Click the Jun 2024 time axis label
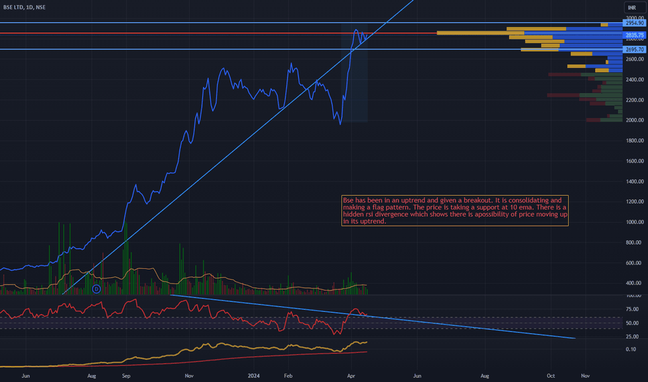This screenshot has height=382, width=648. (x=417, y=376)
